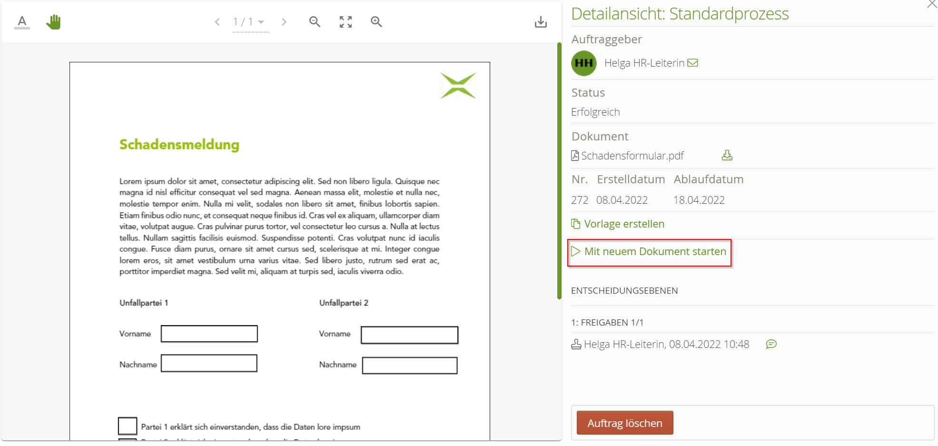Viewport: 938px width, 446px height.
Task: Click the Vorname field of Unfallpartei 1
Action: pos(209,333)
